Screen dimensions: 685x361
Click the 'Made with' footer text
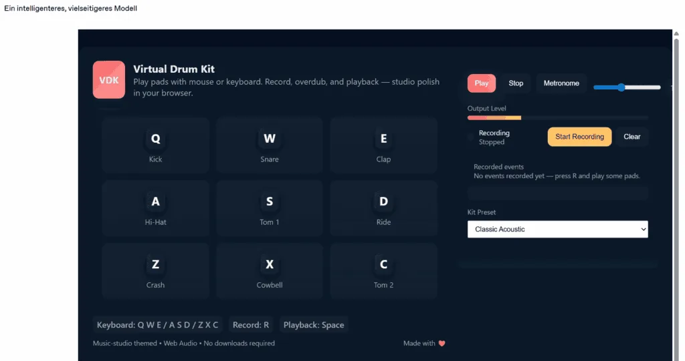coord(419,344)
